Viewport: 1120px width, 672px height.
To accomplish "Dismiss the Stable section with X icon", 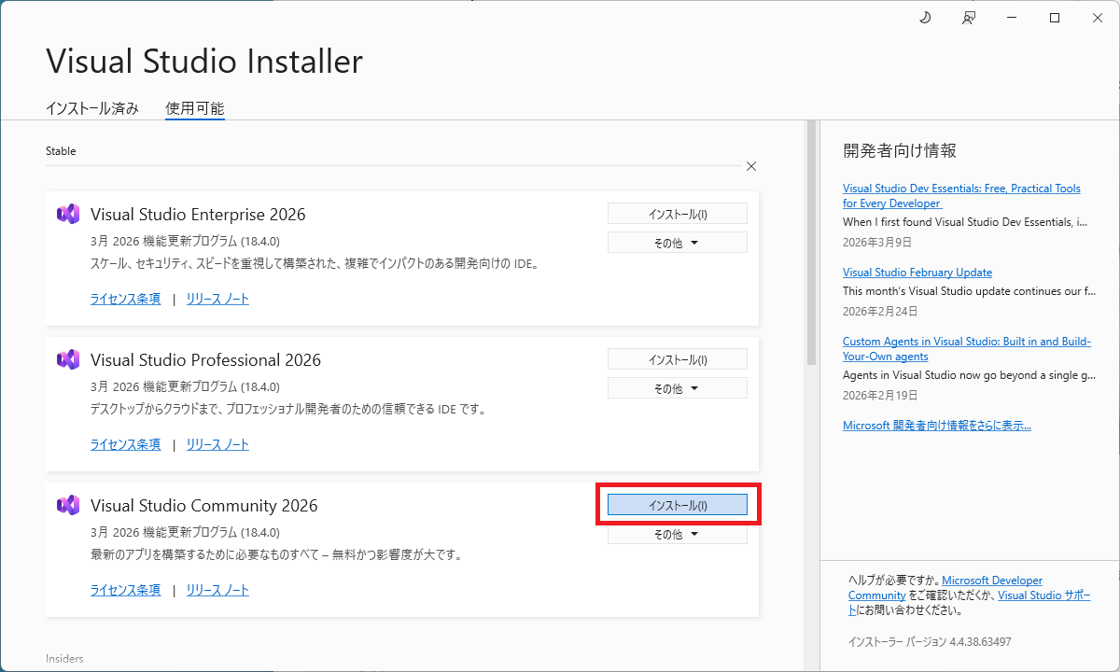I will (x=751, y=166).
